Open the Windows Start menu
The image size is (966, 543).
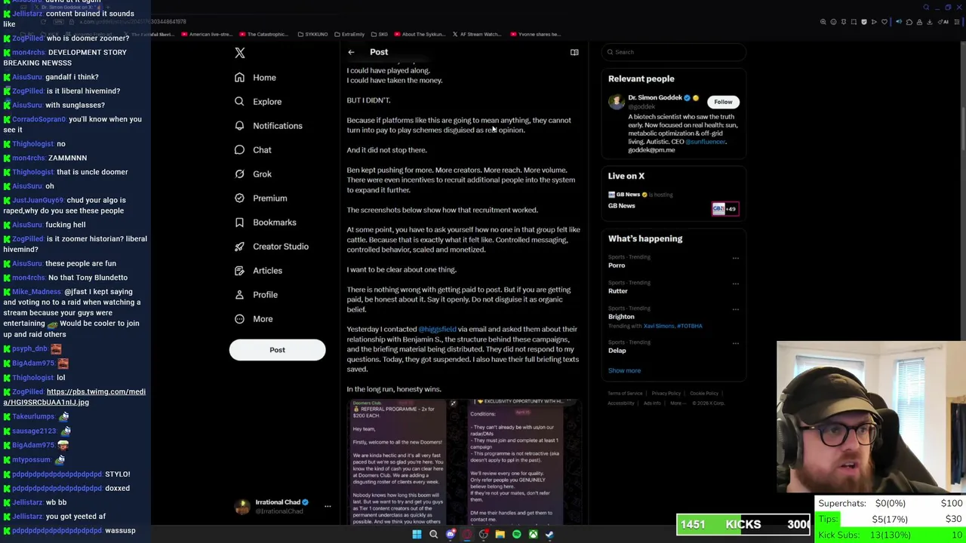pos(417,535)
